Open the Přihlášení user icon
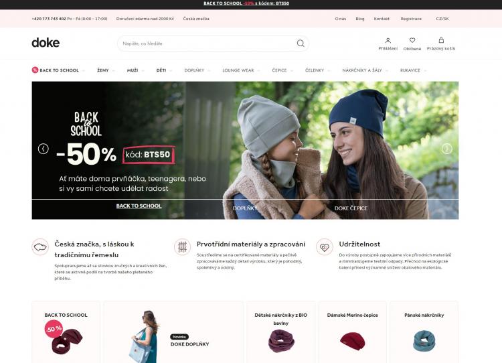The height and width of the screenshot is (363, 502). 388,41
